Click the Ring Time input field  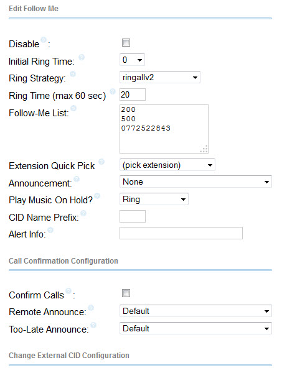coord(133,94)
